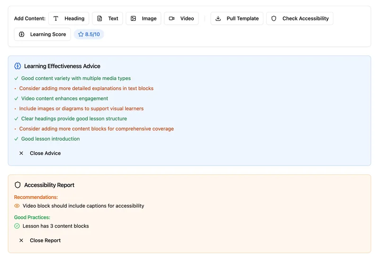Select 'Include images or diagrams' advice text
The image size is (379, 262).
pos(81,108)
